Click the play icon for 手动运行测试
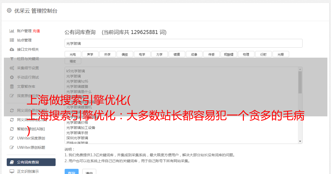Screen dimensions: 331x174 coord(12,77)
